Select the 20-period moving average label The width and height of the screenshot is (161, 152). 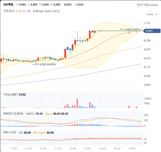point(20,11)
